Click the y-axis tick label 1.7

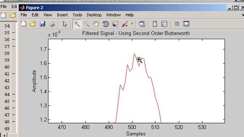(x=43, y=49)
